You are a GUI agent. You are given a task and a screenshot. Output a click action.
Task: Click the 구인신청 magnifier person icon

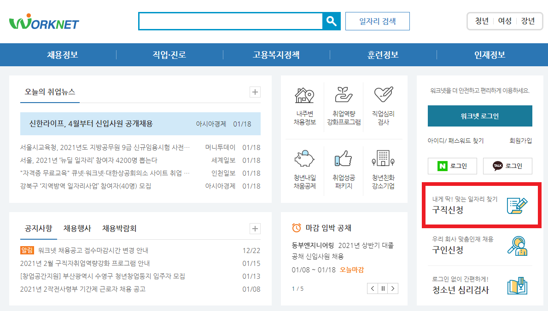[x=517, y=246]
